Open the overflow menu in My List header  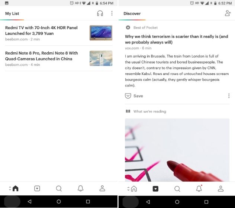tap(112, 13)
